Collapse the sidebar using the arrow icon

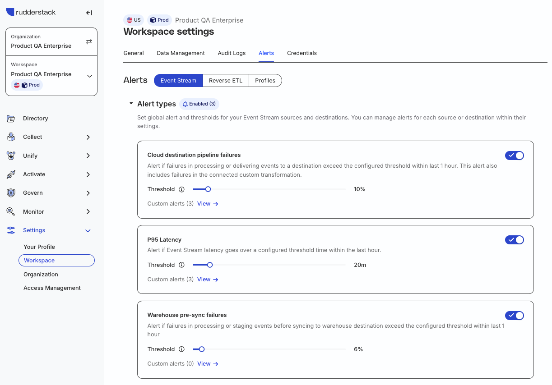[x=89, y=13]
